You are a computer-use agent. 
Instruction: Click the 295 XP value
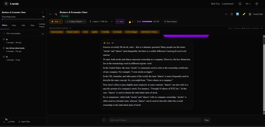click(156, 22)
